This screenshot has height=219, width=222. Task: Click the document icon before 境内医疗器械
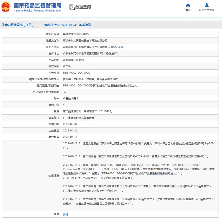tap(3, 25)
